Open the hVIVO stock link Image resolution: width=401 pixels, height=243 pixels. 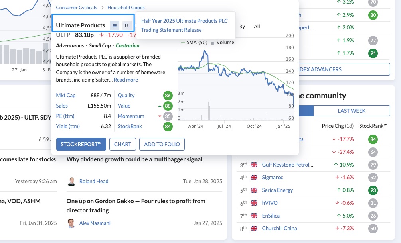(x=270, y=203)
